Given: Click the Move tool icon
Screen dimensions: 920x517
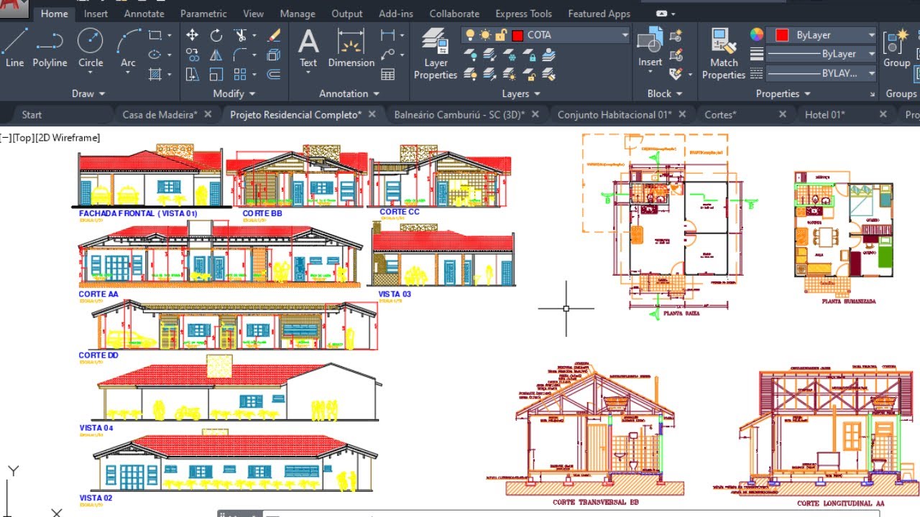Looking at the screenshot, I should pos(192,35).
